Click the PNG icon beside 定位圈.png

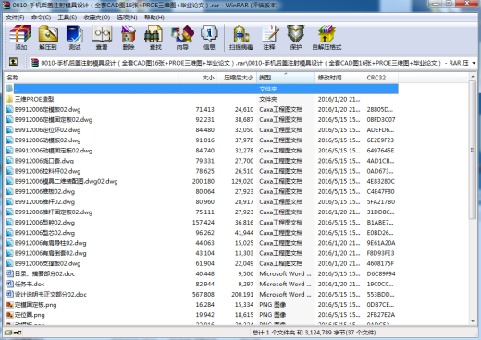coord(9,315)
